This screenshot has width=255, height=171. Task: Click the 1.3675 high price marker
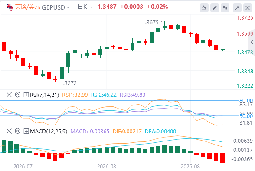(150, 23)
